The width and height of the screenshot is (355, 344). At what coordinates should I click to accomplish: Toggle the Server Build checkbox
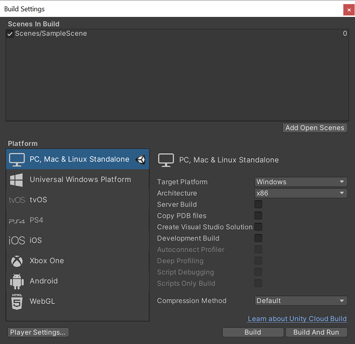(x=258, y=204)
